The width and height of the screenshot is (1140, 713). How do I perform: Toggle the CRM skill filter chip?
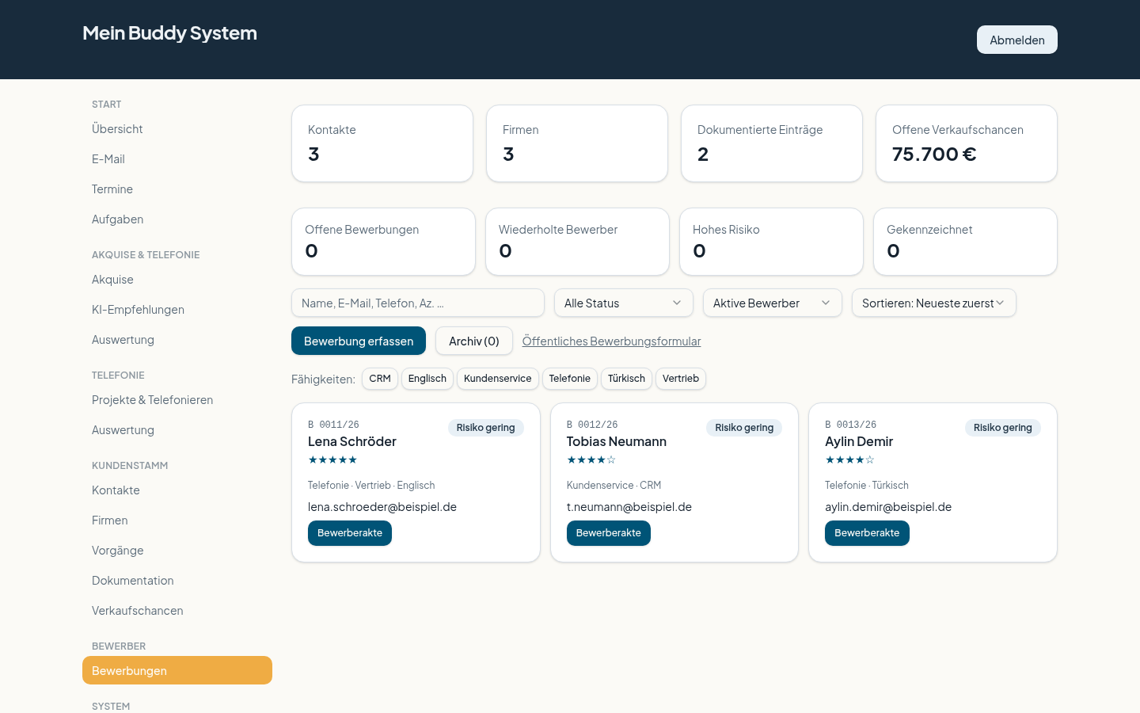[x=380, y=379]
